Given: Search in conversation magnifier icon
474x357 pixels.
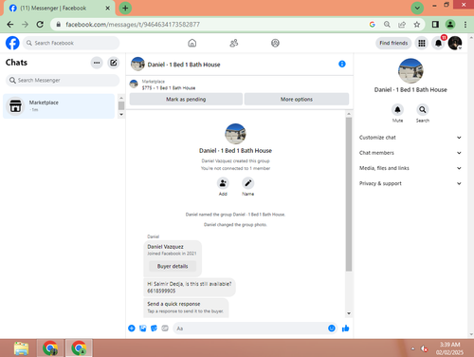Looking at the screenshot, I should pos(423,110).
